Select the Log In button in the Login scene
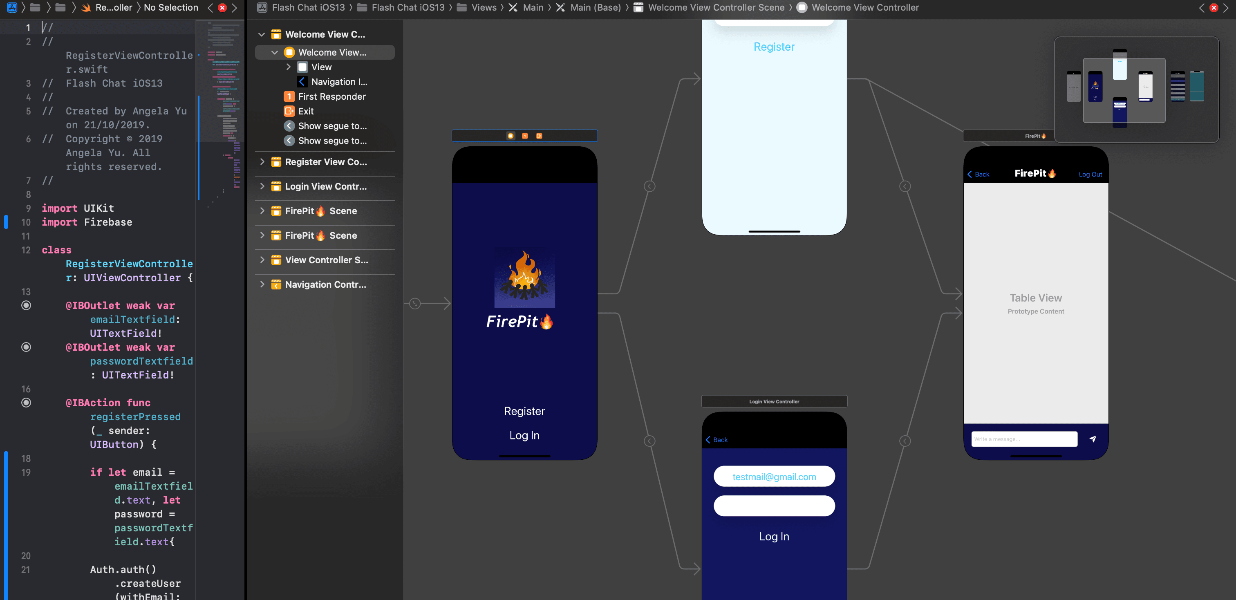Screen dimensions: 1236x600 tap(774, 537)
